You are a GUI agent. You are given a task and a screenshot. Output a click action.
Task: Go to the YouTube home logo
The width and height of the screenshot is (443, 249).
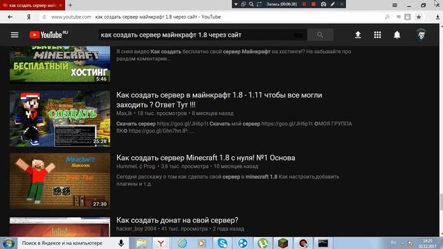tap(48, 35)
